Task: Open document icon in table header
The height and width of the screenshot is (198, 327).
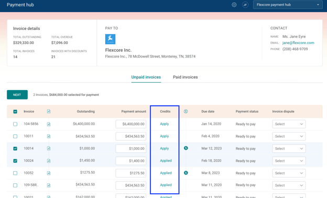Action: tap(49, 112)
